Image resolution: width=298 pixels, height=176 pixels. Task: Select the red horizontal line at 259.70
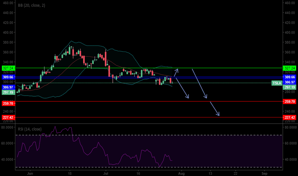click(x=149, y=101)
